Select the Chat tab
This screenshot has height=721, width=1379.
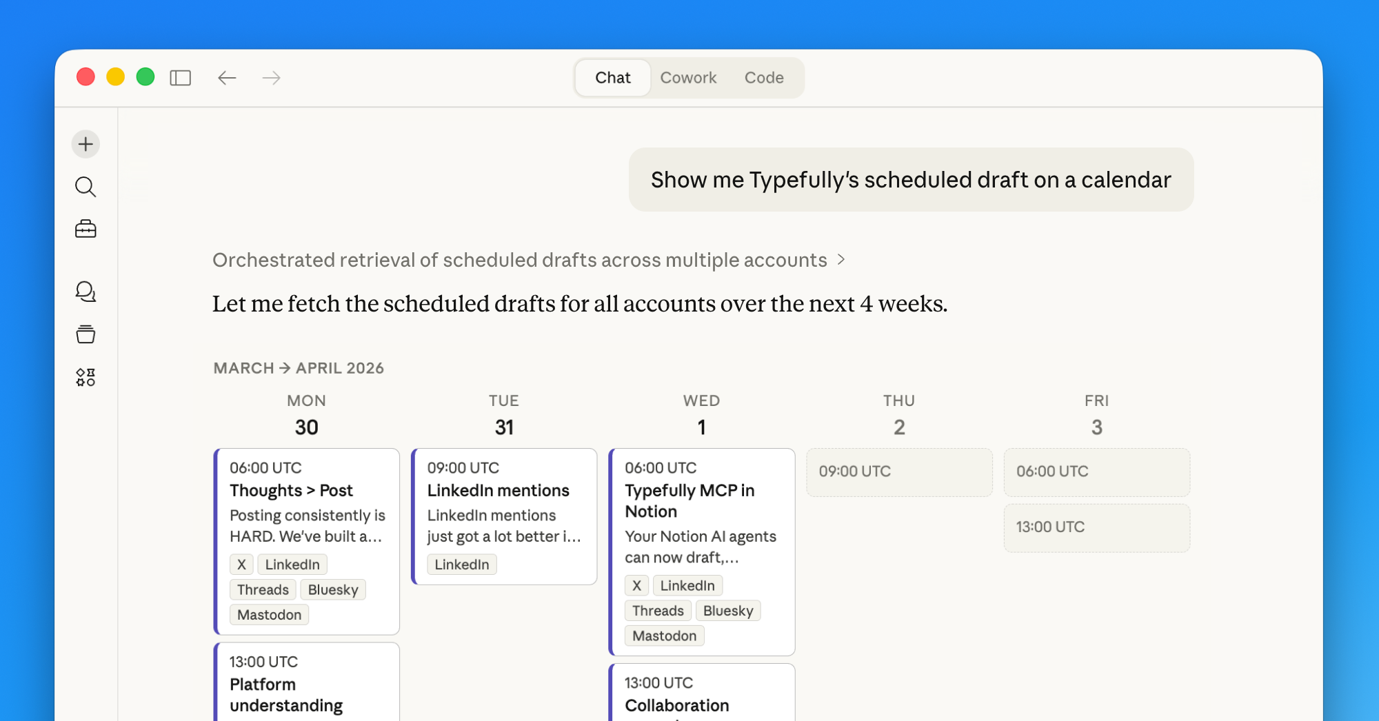[x=612, y=78]
